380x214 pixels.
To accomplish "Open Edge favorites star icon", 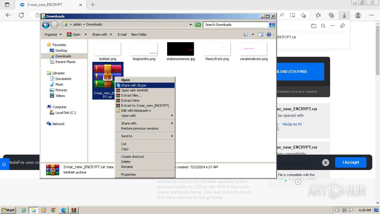I will tap(318, 15).
